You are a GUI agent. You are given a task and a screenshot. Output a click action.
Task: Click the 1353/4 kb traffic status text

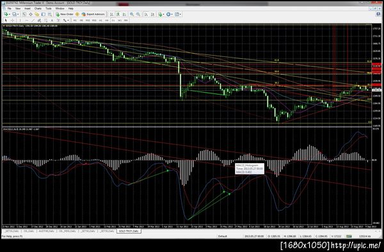364,236
